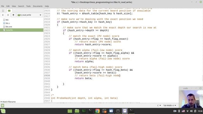The image size is (203, 114).
Task: Click the comment 'match the exact (PV node) score'
Action: [94, 36]
